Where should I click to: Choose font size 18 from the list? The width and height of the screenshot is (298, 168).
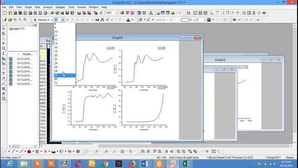65,51
